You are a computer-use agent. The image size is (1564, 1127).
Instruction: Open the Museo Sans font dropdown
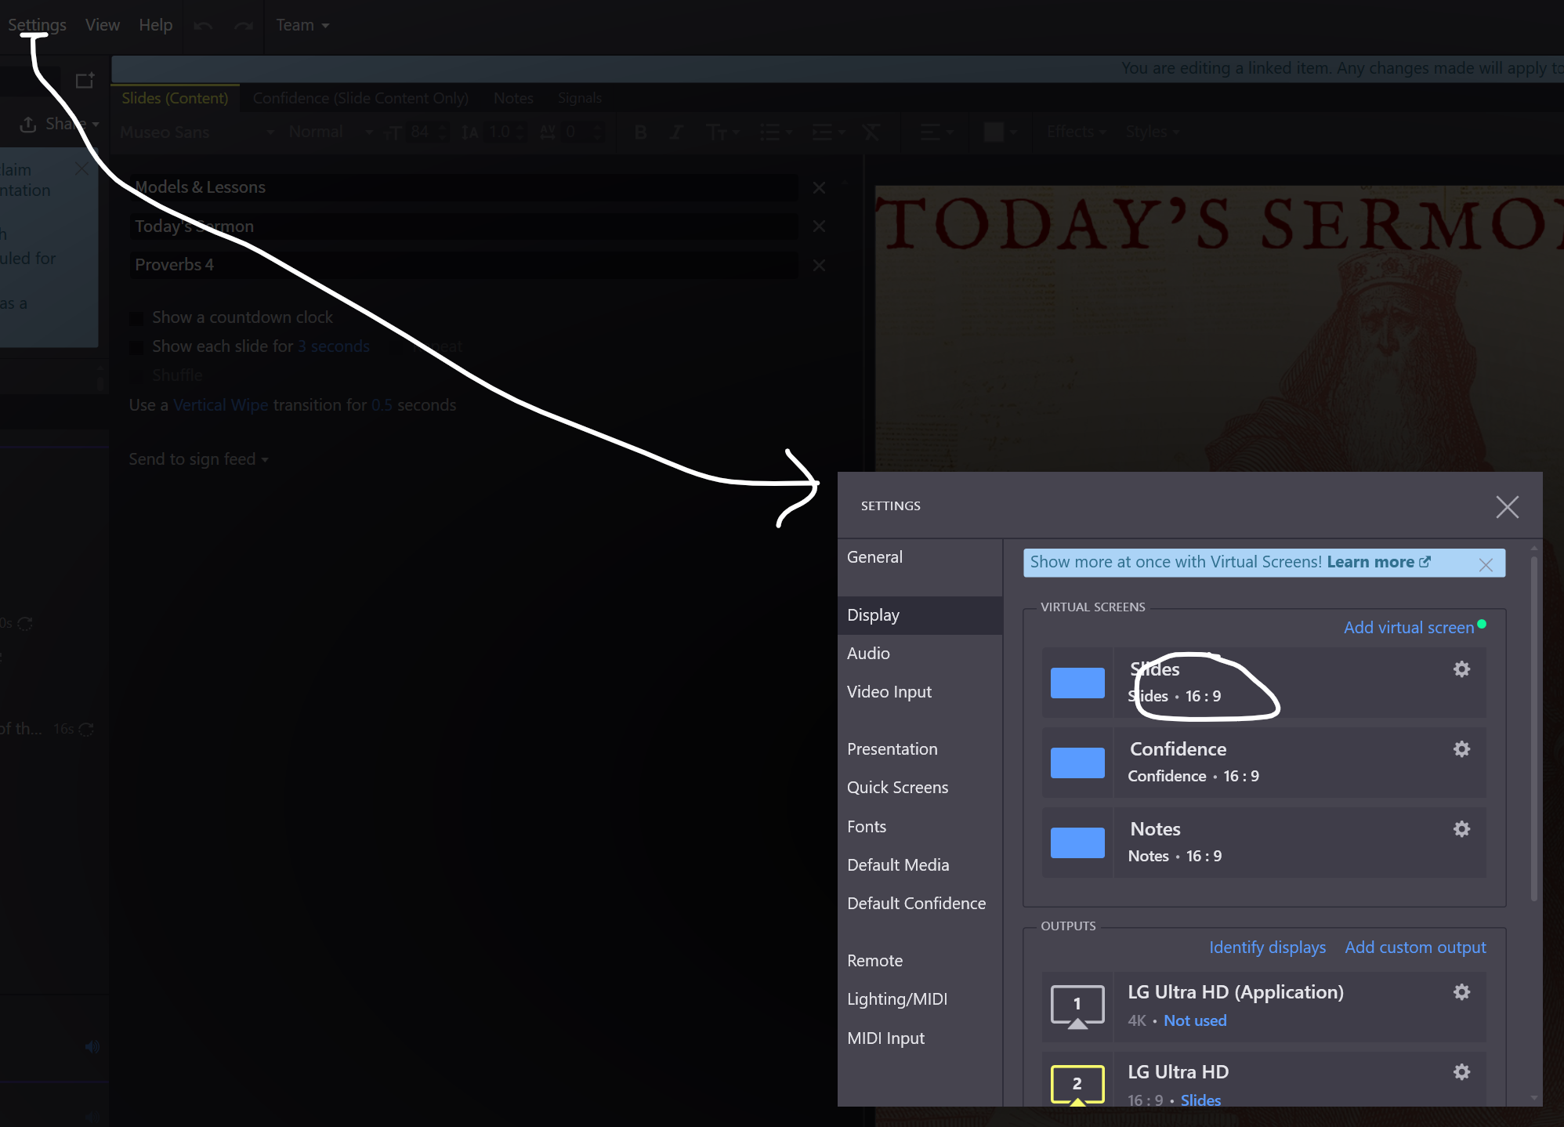coord(196,132)
